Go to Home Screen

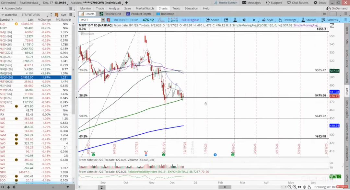226,3
